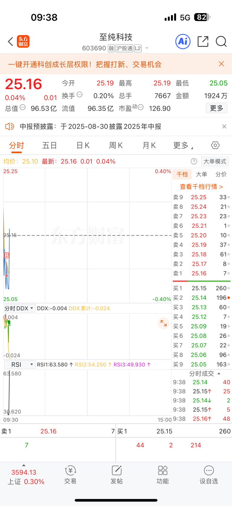Open the search magnifier icon

pos(221,42)
